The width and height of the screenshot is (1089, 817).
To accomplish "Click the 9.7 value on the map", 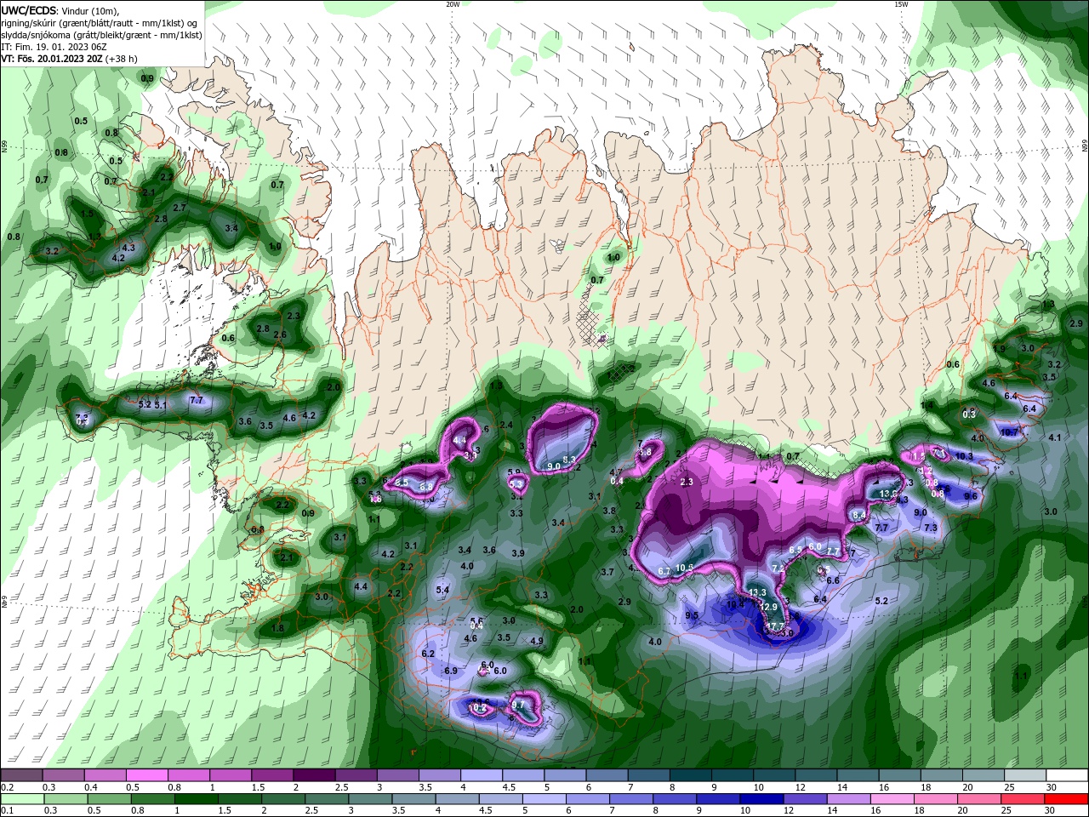I will point(518,706).
